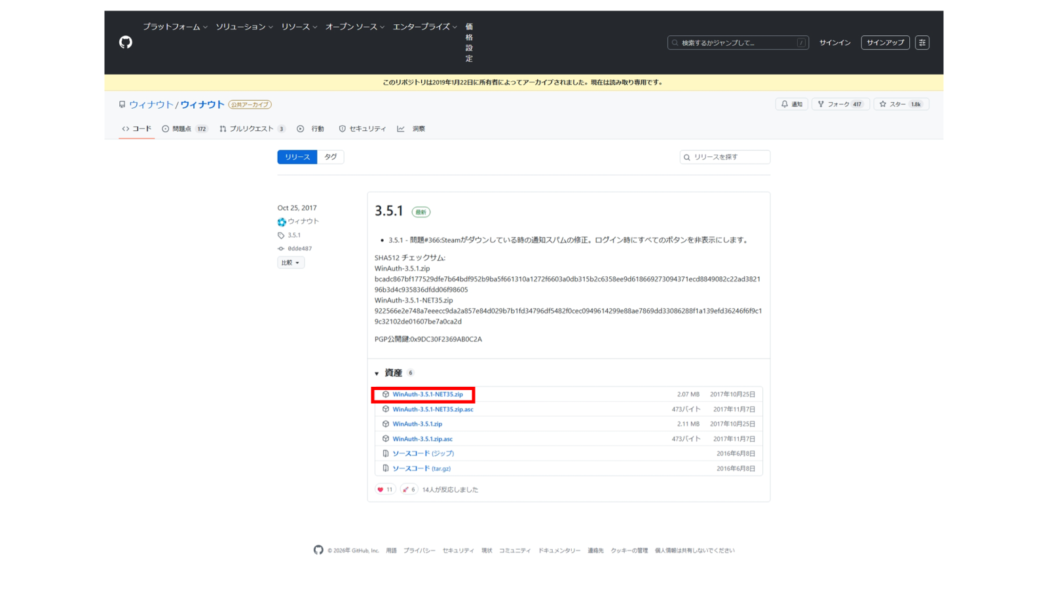Click the commit 0dde487 link
The height and width of the screenshot is (589, 1048).
click(299, 249)
